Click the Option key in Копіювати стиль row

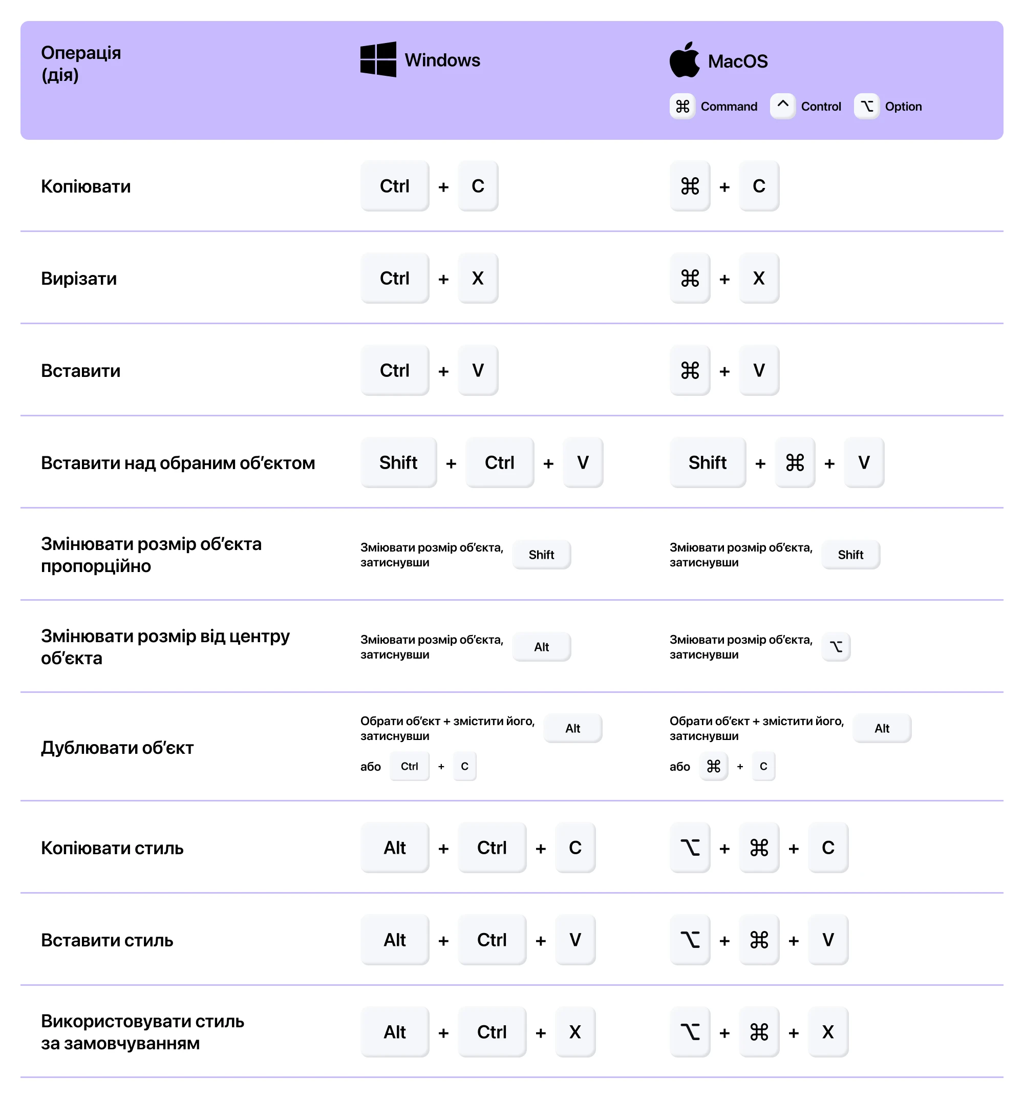(x=690, y=848)
